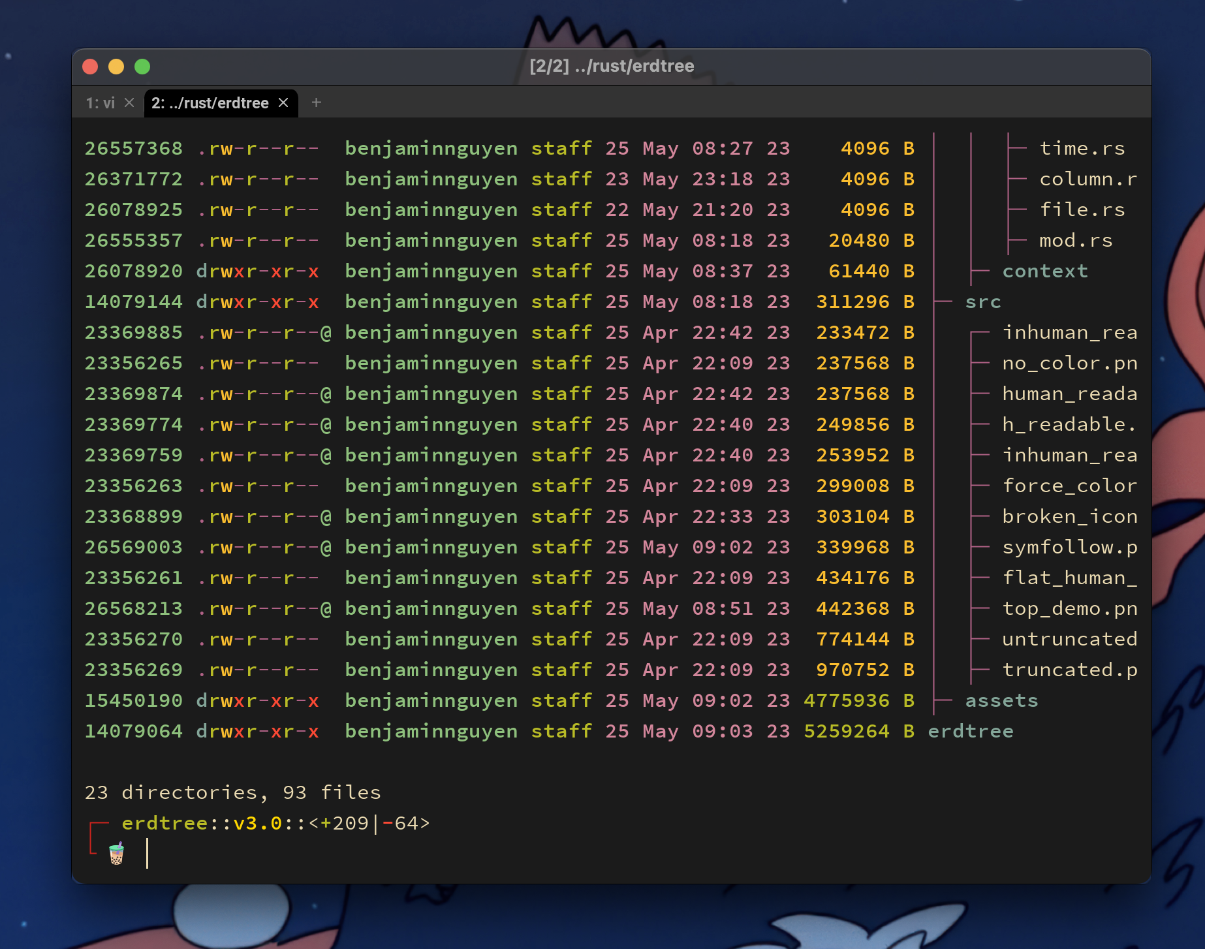Screen dimensions: 1205x949
Task: Open a new terminal tab
Action: [317, 102]
